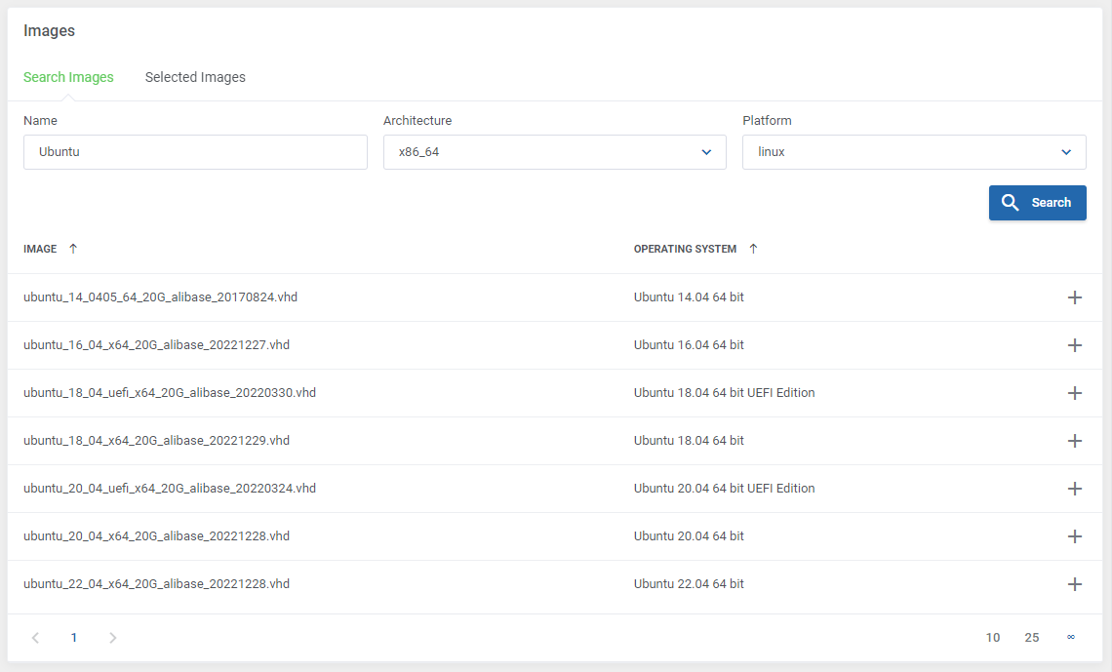Add Ubuntu 18.04 alibase_20220330 UEFI image via plus
Viewport: 1112px width, 672px height.
click(1074, 393)
